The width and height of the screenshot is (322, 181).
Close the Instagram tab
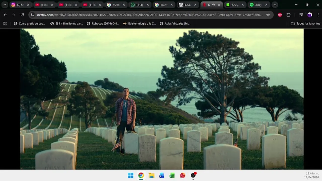28,5
